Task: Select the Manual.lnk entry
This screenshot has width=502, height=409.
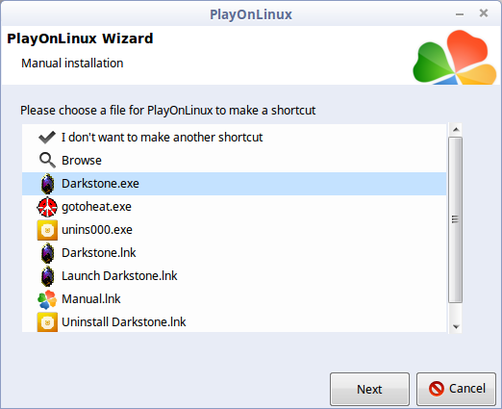Action: pos(91,299)
